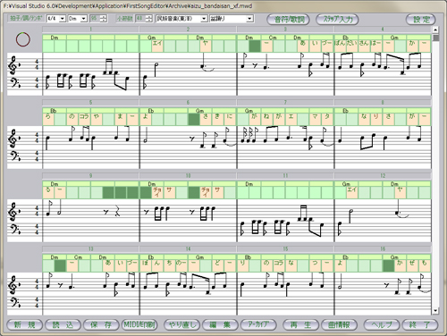Click the Gm chord label in measure 7
447x336 pixels.
pyautogui.click(x=249, y=111)
